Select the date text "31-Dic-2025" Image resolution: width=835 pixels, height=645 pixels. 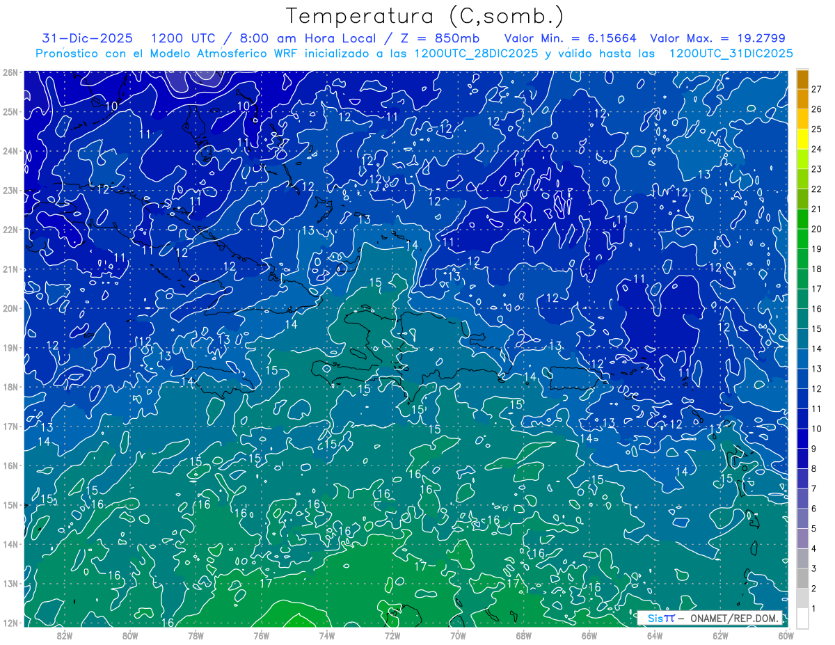click(x=88, y=38)
